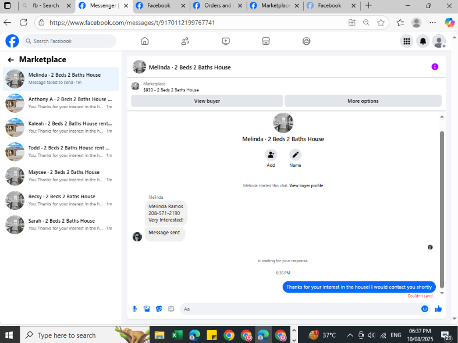This screenshot has width=458, height=343.
Task: Open Excel from the taskbar
Action: [176, 335]
